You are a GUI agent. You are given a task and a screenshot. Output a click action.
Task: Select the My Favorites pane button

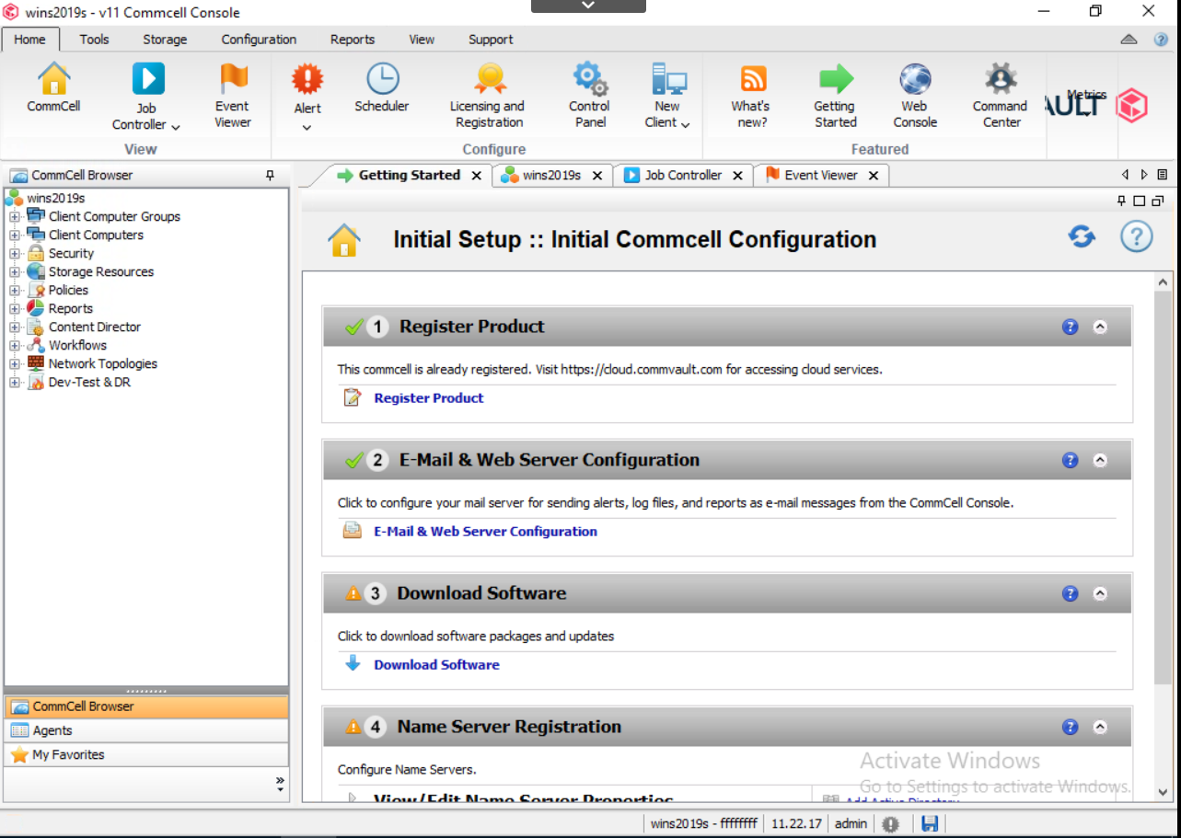click(x=146, y=754)
